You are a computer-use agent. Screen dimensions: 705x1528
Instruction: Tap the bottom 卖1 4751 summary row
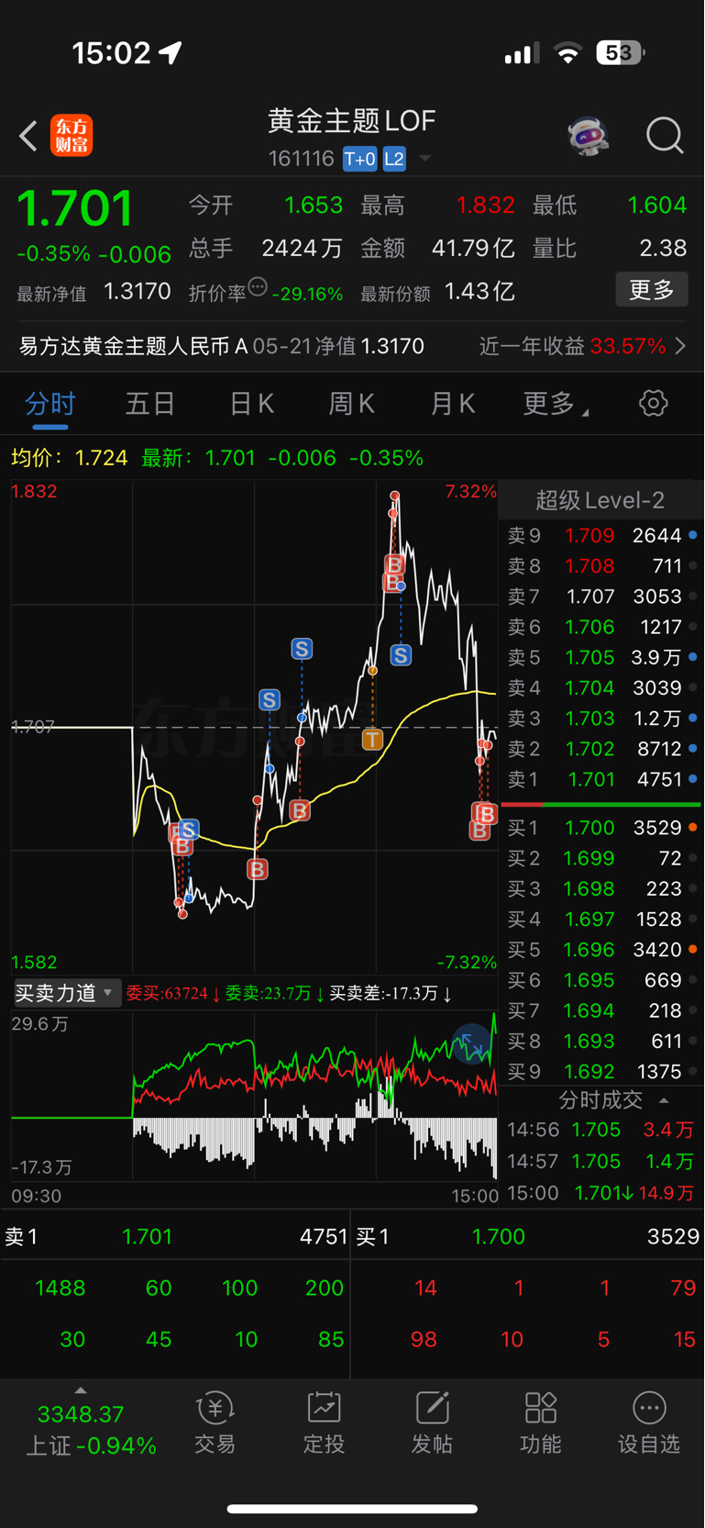click(x=175, y=1236)
